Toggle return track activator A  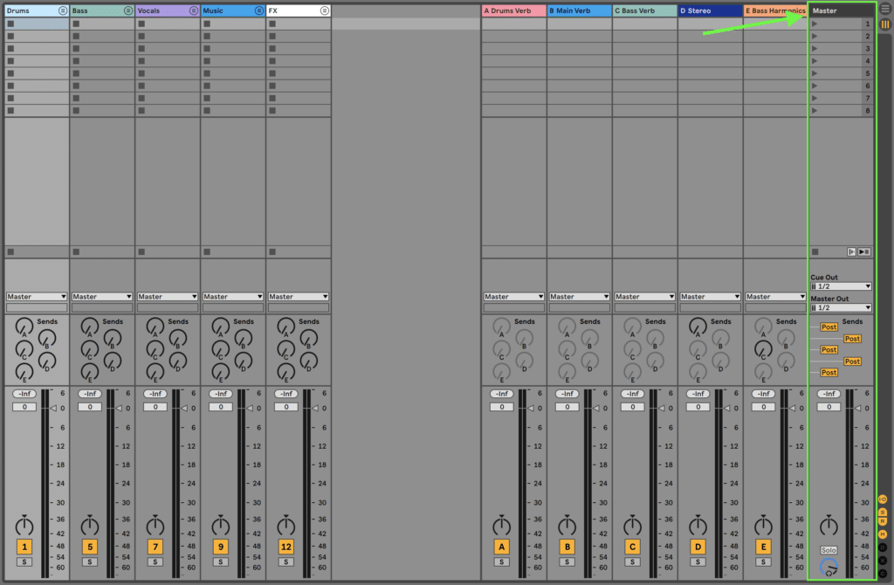click(502, 547)
